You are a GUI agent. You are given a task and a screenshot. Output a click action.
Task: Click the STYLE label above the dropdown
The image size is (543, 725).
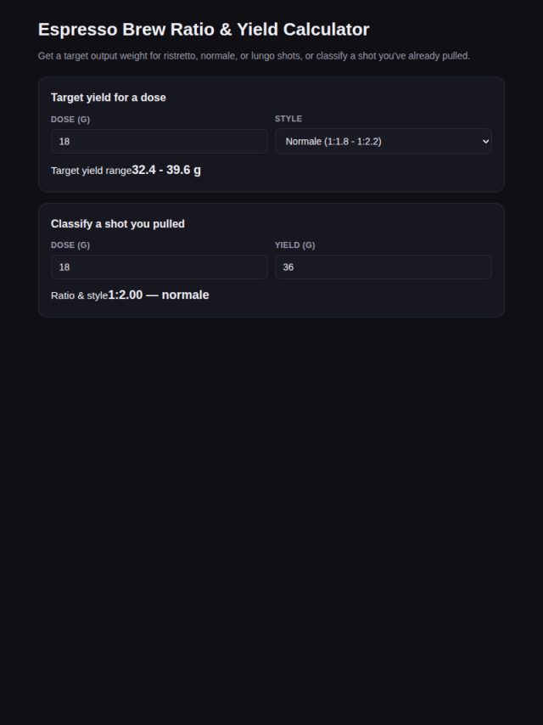point(288,119)
